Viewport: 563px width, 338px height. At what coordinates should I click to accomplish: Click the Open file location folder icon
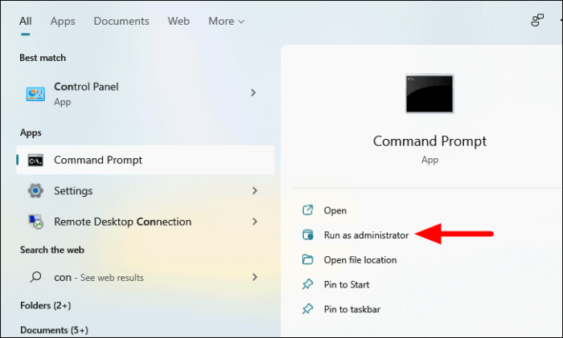click(308, 259)
